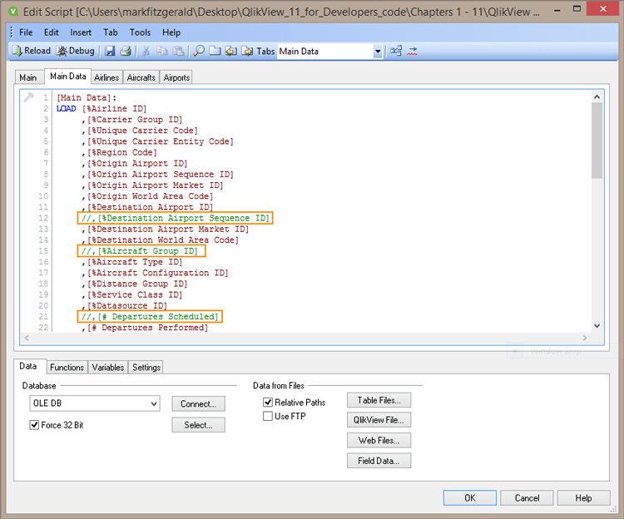This screenshot has height=519, width=624.
Task: Open the Tools menu
Action: 140,32
